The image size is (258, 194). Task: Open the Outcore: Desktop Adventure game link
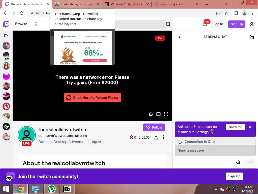pyautogui.click(x=62, y=142)
